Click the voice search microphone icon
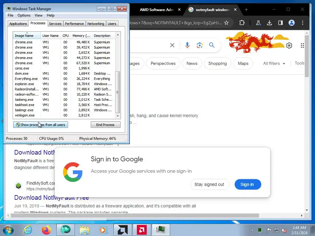This screenshot has height=236, width=315. click(x=187, y=45)
